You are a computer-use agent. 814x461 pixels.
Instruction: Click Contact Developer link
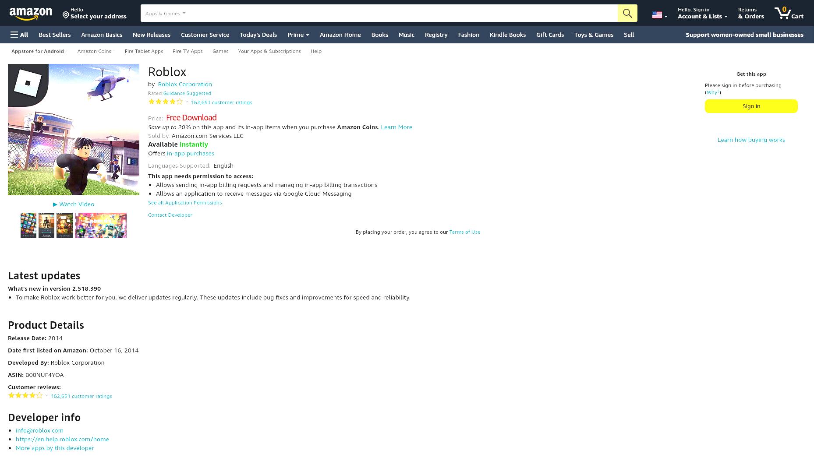(170, 215)
